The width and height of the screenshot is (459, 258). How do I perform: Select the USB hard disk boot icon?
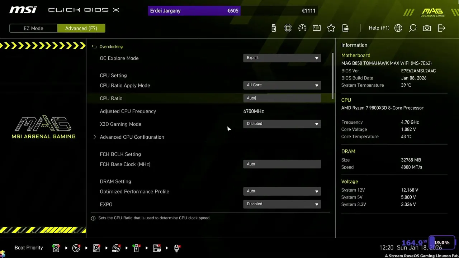click(96, 248)
